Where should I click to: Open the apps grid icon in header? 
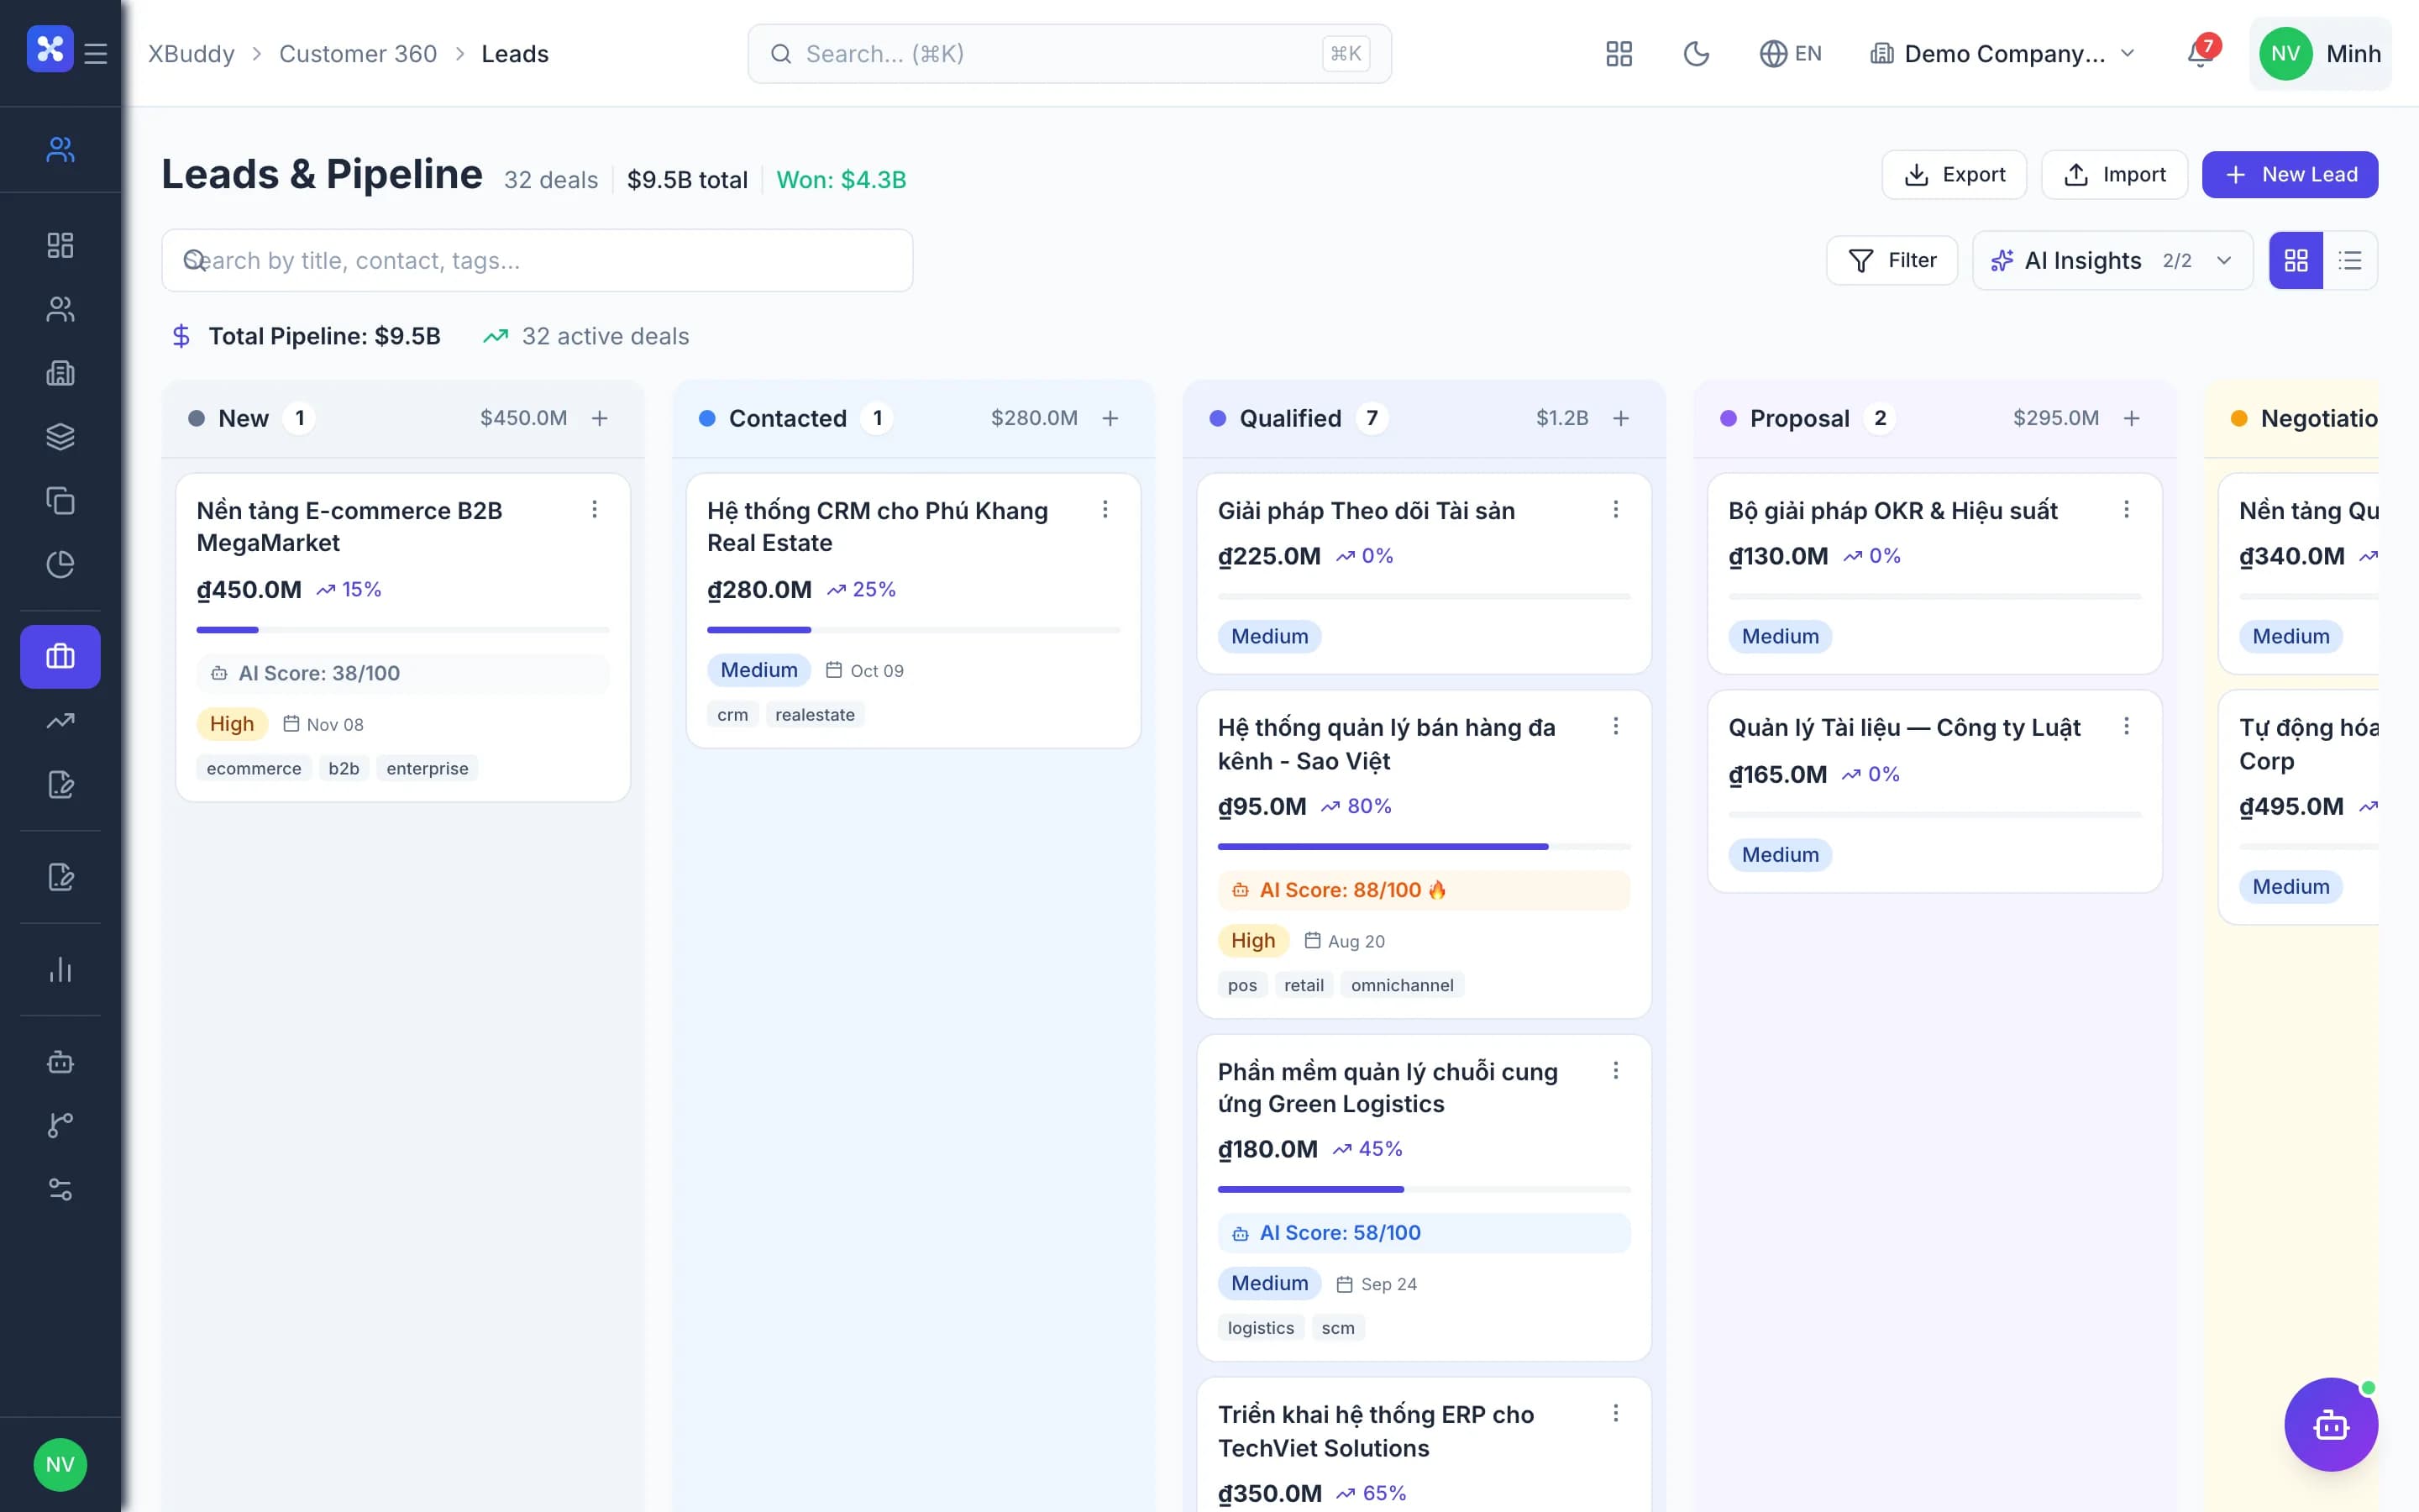(1619, 54)
